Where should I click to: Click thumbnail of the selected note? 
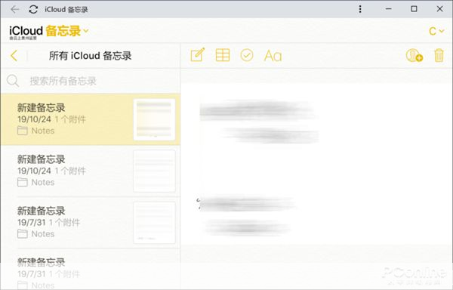click(x=154, y=119)
